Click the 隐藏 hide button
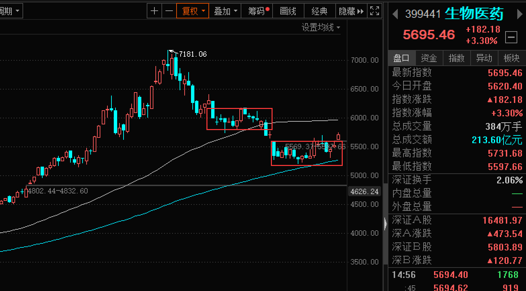The height and width of the screenshot is (291, 526). point(351,11)
